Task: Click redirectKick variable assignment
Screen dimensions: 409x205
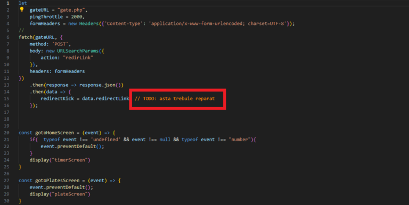Action: [x=57, y=99]
